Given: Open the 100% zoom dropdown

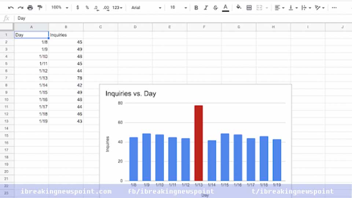Looking at the screenshot, I should (x=59, y=7).
